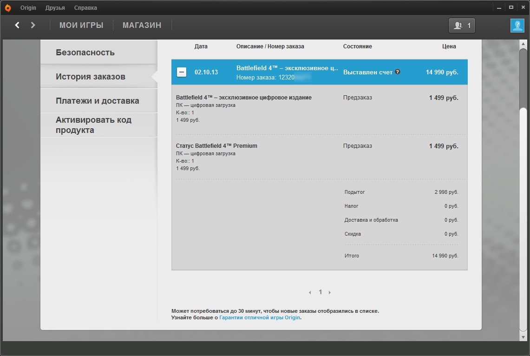This screenshot has width=530, height=356.
Task: Open Активировать код продукта section
Action: [x=98, y=125]
